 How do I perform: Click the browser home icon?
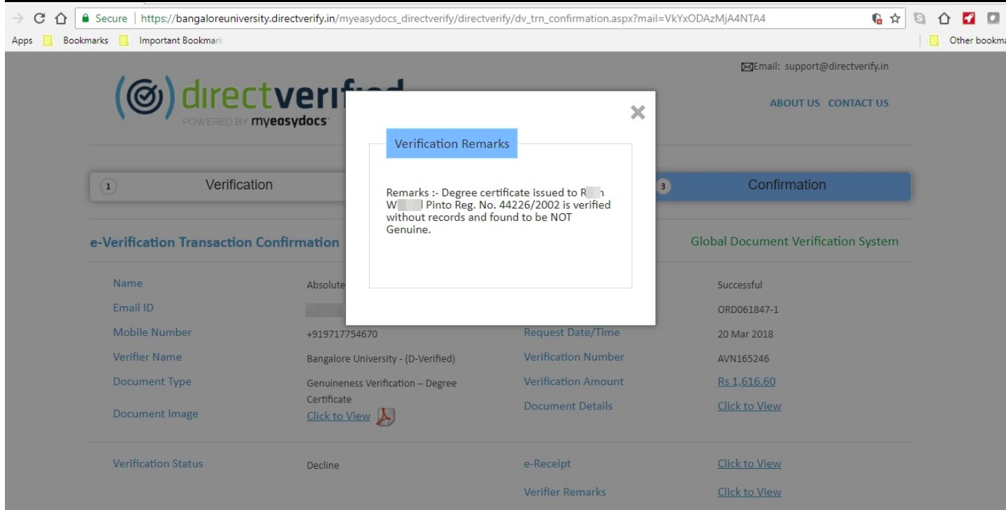click(x=61, y=18)
